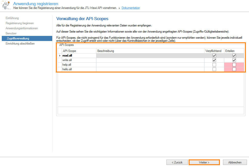The height and width of the screenshot is (167, 249).
Task: Click the wizard mascot icon in the header
Action: 6,6
